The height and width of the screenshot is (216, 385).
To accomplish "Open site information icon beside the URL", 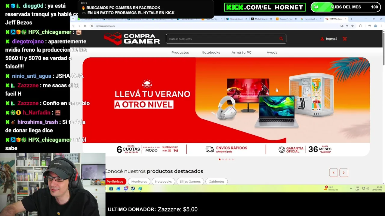I will 92,26.
